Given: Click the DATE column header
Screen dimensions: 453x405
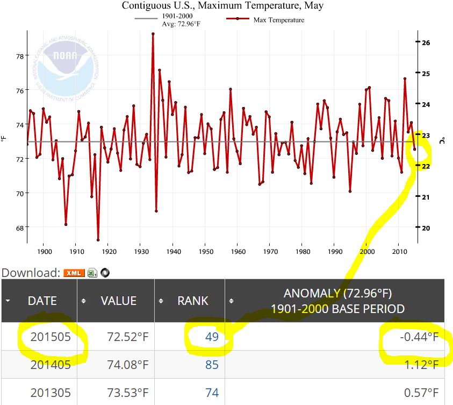Looking at the screenshot, I should click(x=42, y=301).
